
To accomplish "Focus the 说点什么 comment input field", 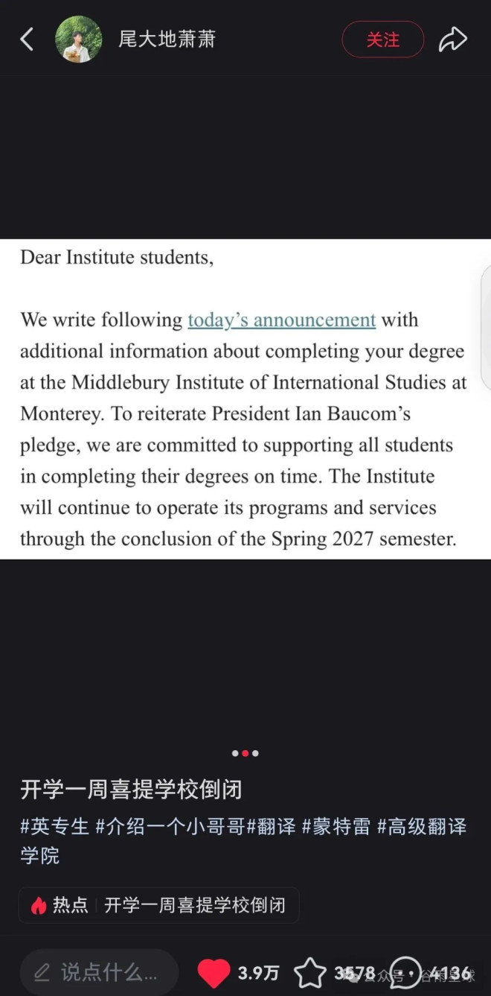I will pyautogui.click(x=99, y=973).
